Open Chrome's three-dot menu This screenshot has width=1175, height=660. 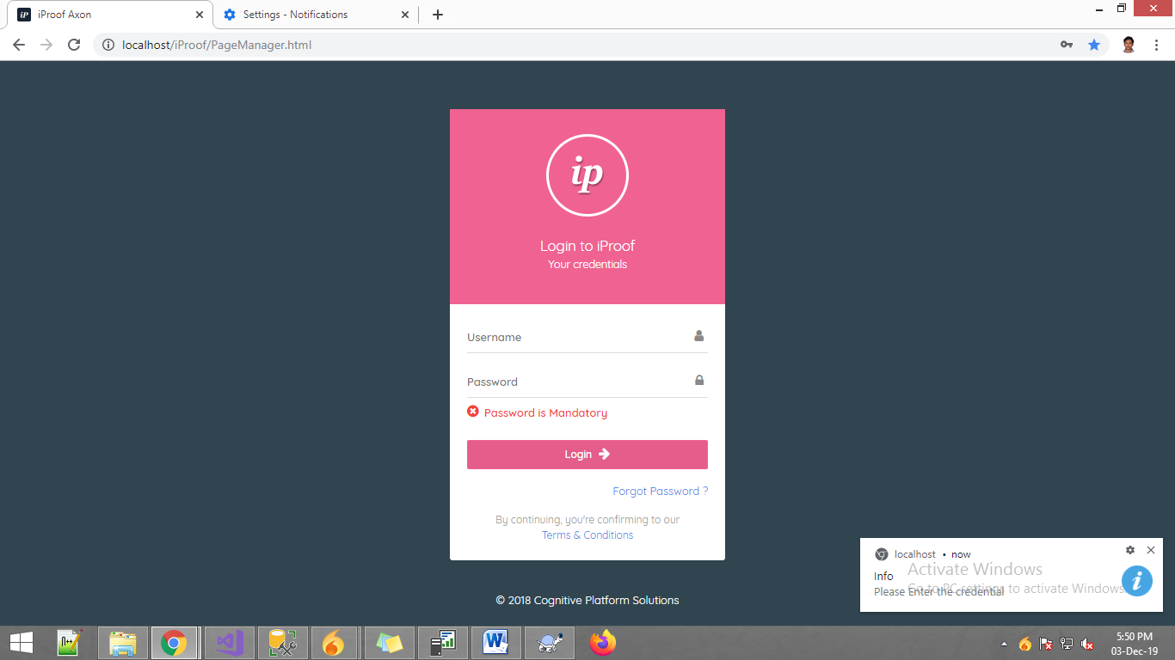[x=1157, y=43]
